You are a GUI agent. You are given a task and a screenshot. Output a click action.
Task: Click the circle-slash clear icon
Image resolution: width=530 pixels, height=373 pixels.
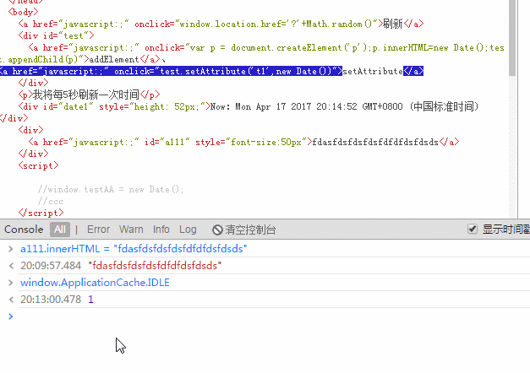pyautogui.click(x=217, y=230)
